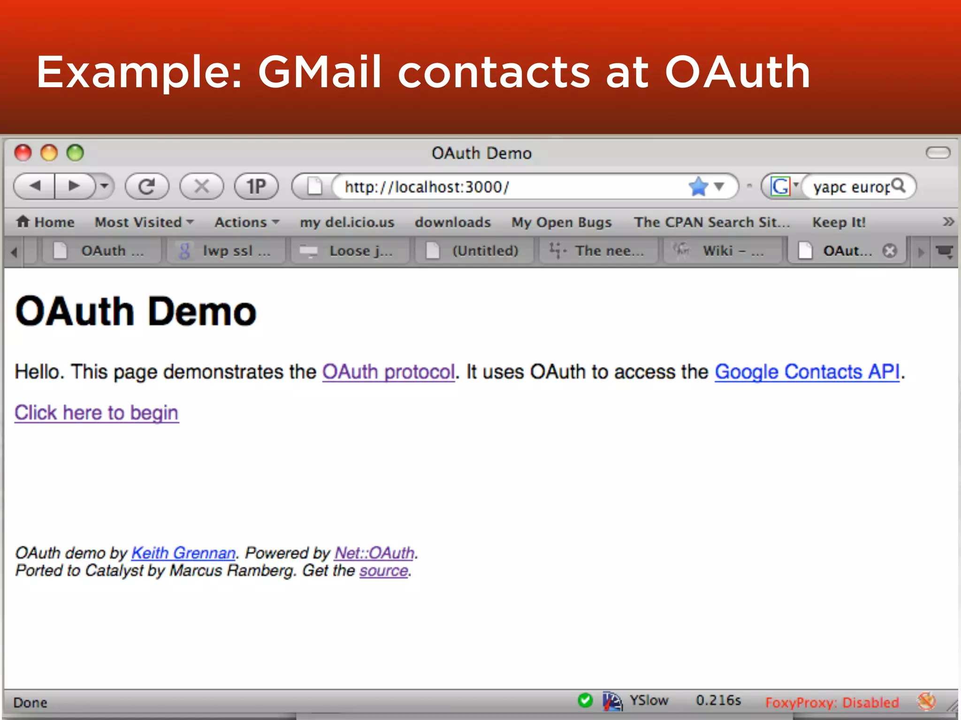This screenshot has width=961, height=720.
Task: Open the YSlow status bar icon
Action: click(x=612, y=701)
